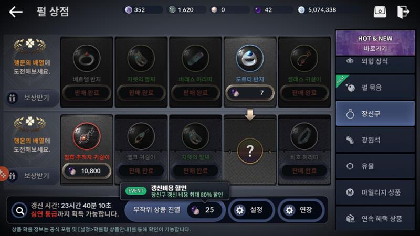Buy 칠흑 추적자 귀걸이 for 10,800
This screenshot has height=236, width=420.
pos(87,171)
